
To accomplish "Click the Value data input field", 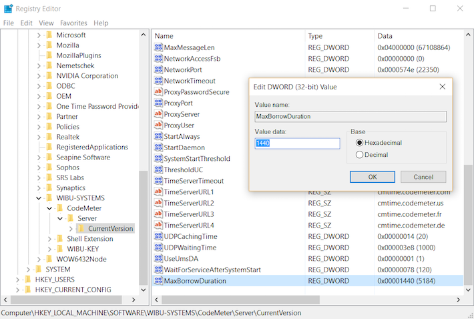I will pyautogui.click(x=297, y=143).
